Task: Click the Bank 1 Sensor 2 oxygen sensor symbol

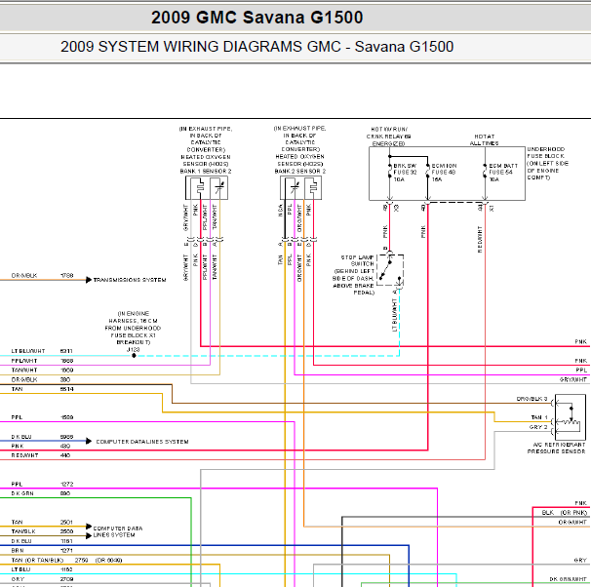Action: click(207, 188)
